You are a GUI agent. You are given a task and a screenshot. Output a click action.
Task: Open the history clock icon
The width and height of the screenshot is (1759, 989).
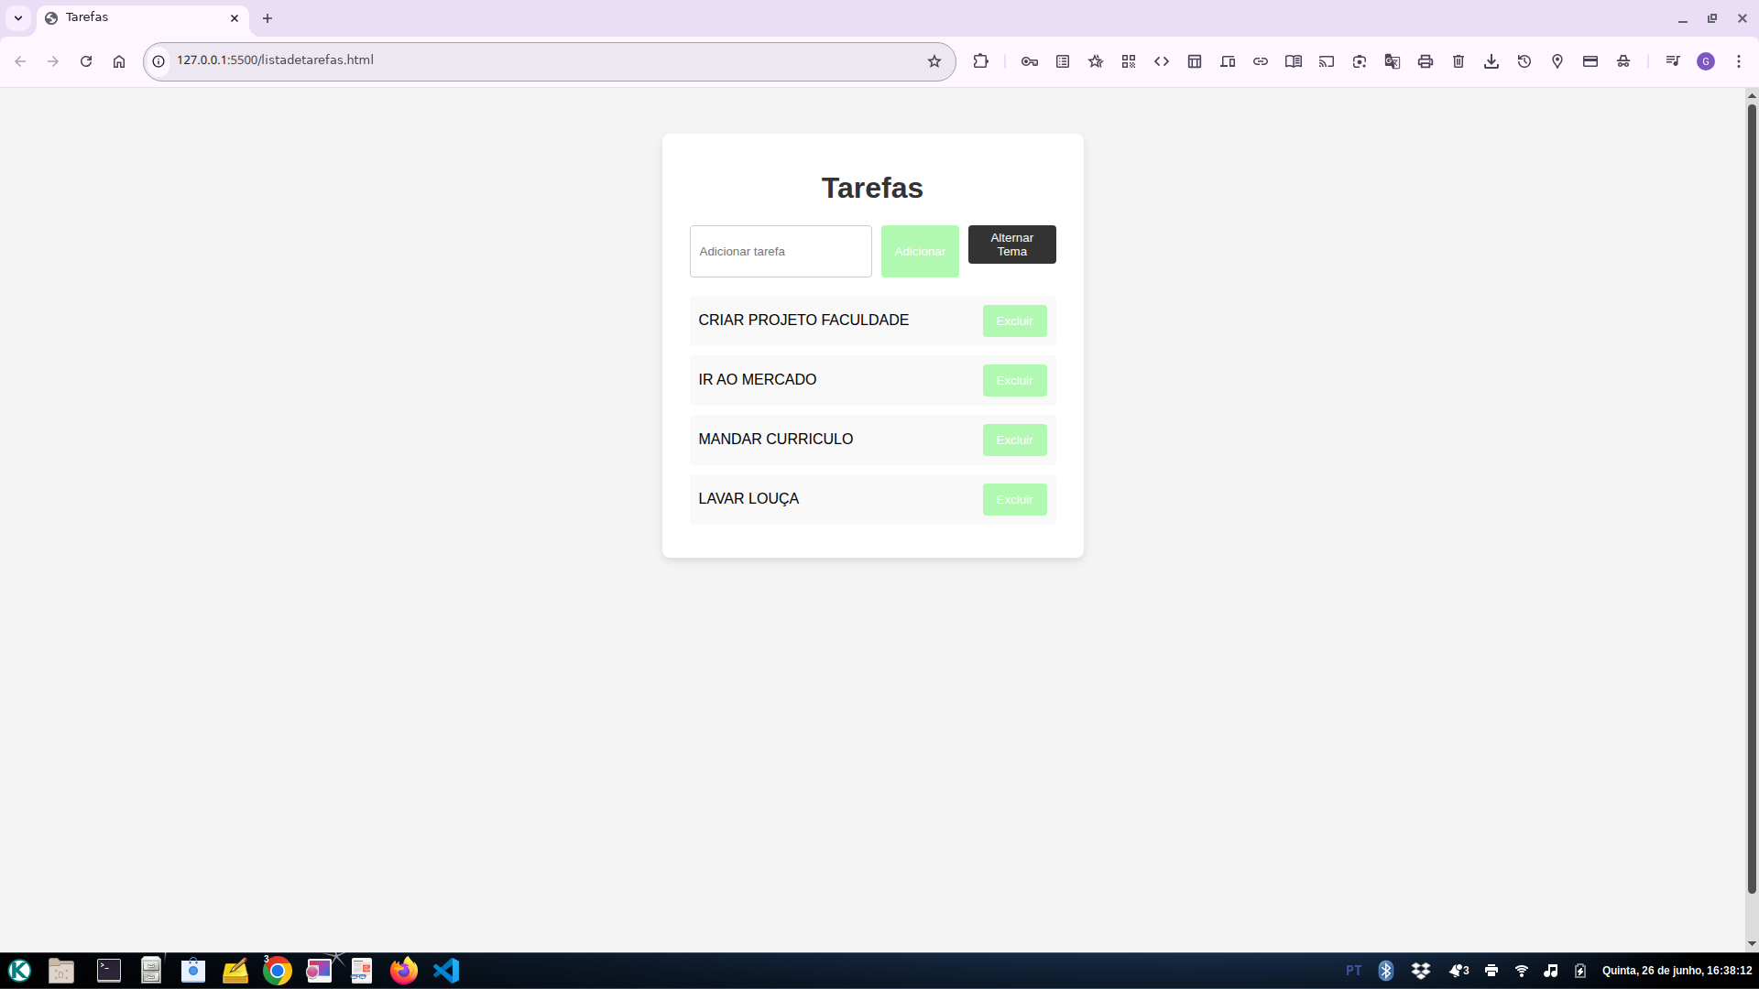point(1524,61)
